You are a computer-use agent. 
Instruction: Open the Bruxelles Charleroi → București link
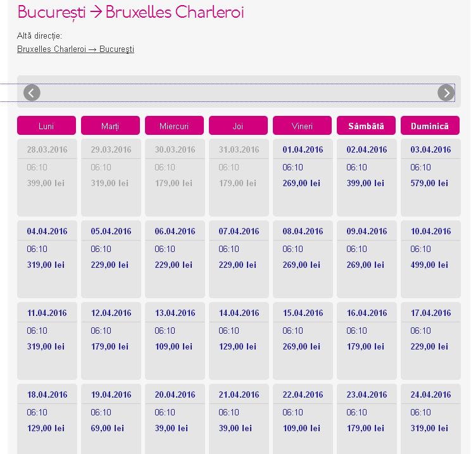75,49
